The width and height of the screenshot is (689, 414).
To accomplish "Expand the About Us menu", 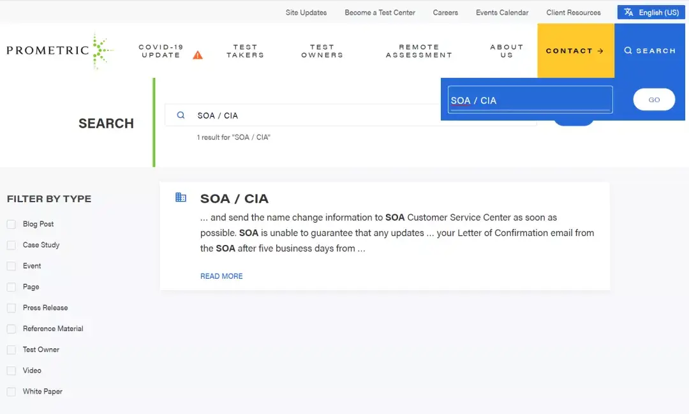I will click(507, 51).
